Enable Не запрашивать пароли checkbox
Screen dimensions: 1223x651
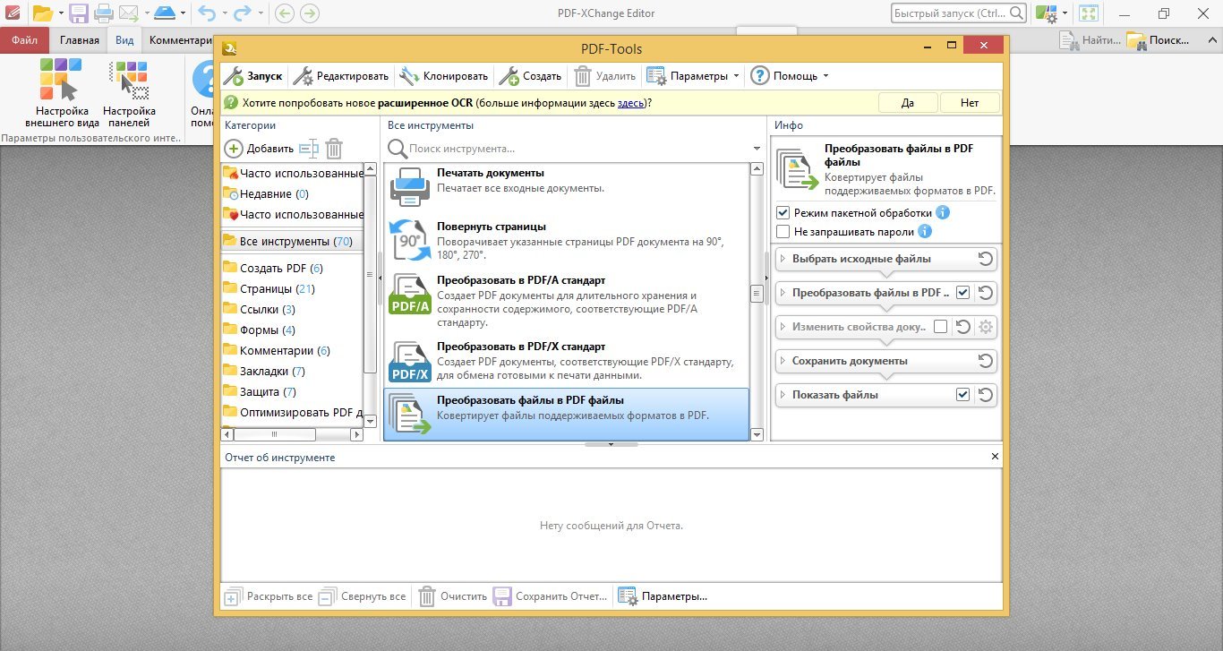pyautogui.click(x=783, y=232)
